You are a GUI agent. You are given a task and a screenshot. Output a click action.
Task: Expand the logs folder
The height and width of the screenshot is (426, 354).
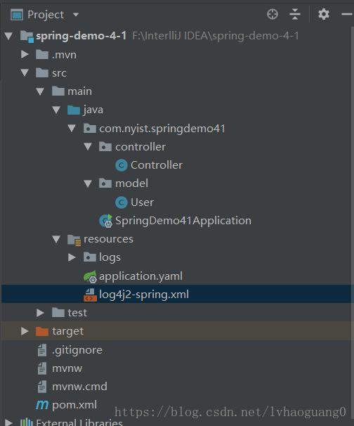(x=72, y=257)
